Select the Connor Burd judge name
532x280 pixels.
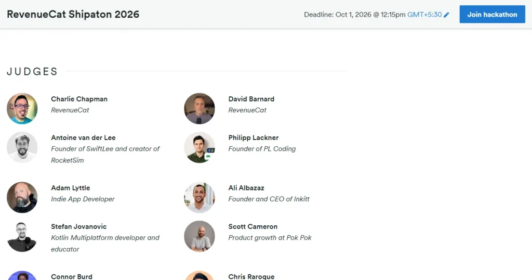click(72, 276)
